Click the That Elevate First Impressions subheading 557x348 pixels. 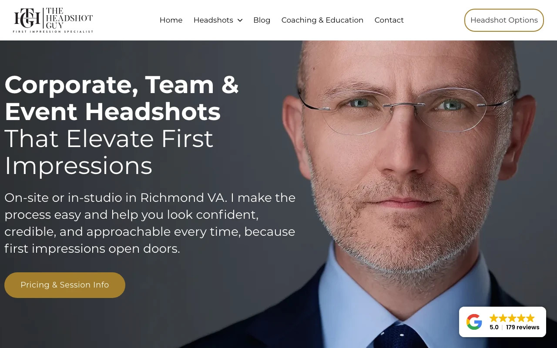tap(109, 152)
